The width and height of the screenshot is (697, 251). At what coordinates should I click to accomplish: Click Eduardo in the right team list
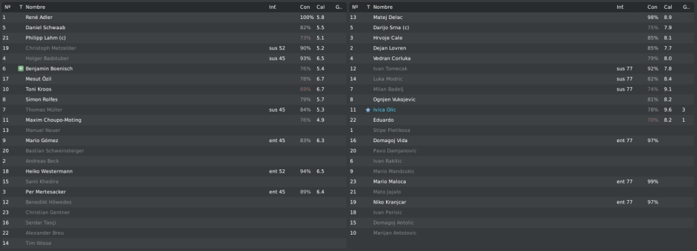point(383,120)
